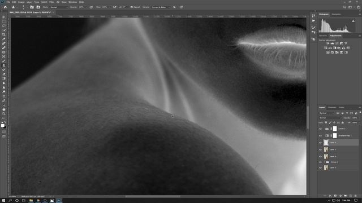Click the foreground color swatch
This screenshot has height=203, width=362.
2,125
